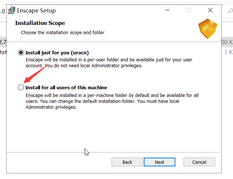
Task: Select Install for all users radio button
Action: pos(21,88)
